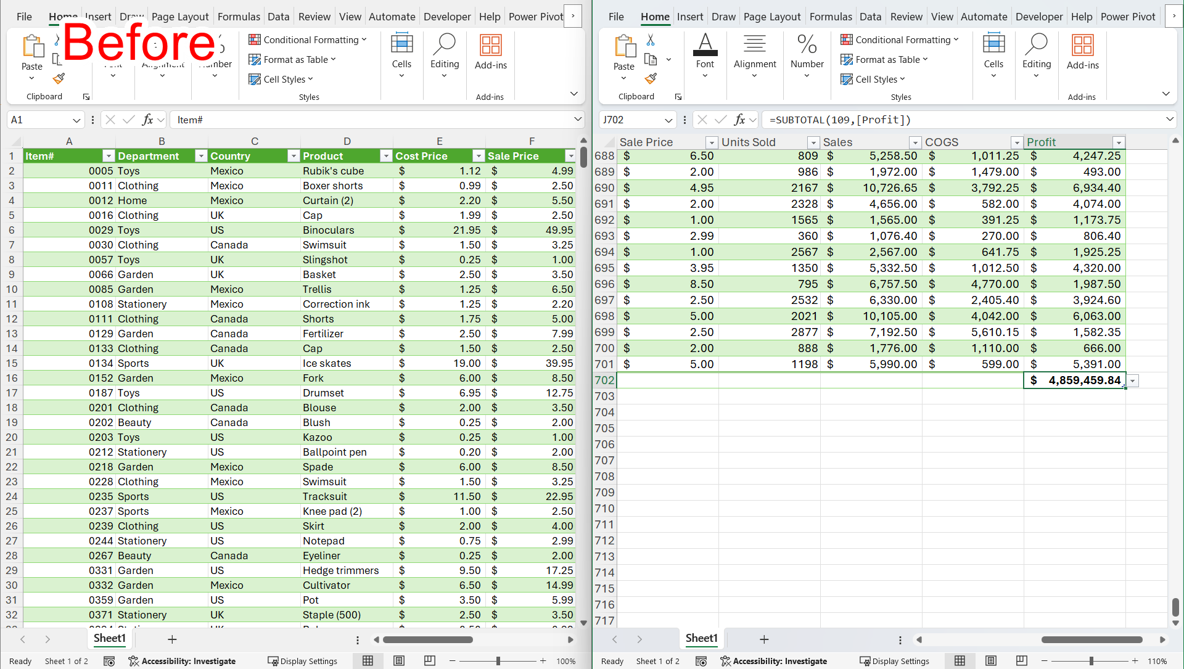Click Insert Function fx in right formula bar

tap(739, 120)
